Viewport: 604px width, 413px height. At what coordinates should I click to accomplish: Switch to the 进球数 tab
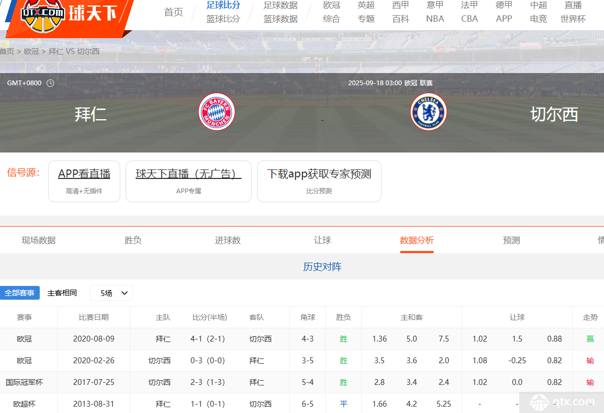pyautogui.click(x=228, y=240)
